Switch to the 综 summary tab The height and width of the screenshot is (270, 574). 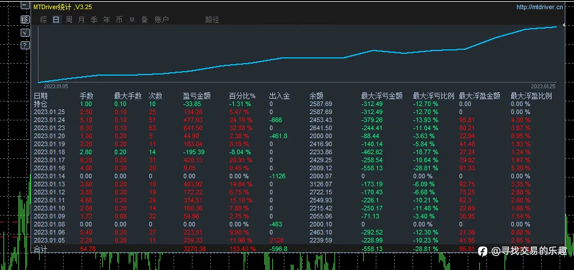coord(44,19)
